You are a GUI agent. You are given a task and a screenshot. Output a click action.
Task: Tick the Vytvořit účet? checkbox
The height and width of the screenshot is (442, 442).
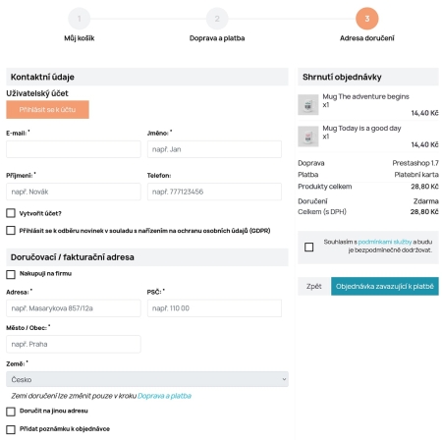coord(11,213)
